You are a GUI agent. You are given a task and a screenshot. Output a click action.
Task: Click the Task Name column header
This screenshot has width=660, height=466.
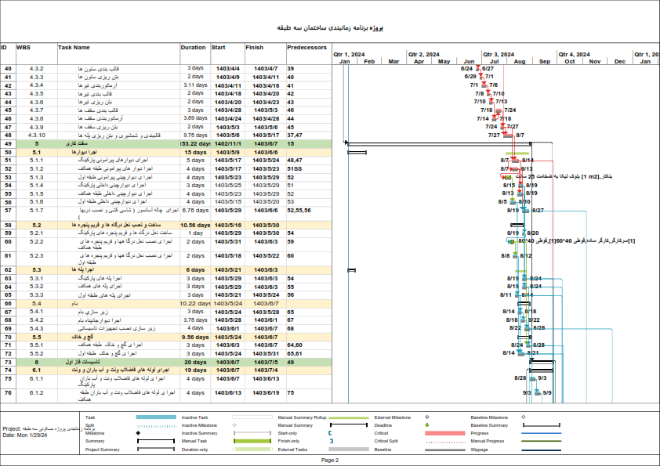[x=74, y=47]
